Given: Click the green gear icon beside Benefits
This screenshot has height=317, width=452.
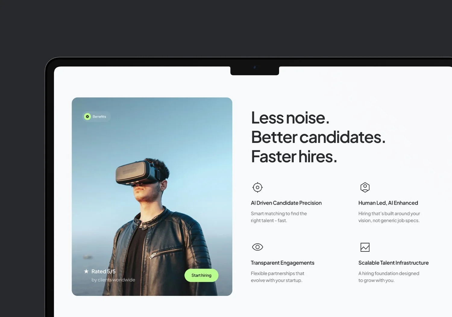Looking at the screenshot, I should (87, 117).
